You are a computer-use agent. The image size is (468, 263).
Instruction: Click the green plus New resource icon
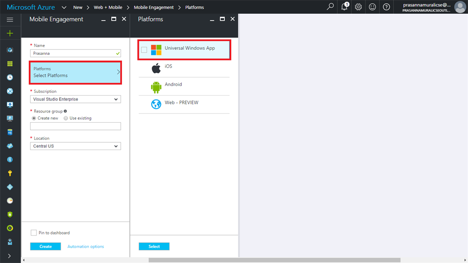point(10,33)
